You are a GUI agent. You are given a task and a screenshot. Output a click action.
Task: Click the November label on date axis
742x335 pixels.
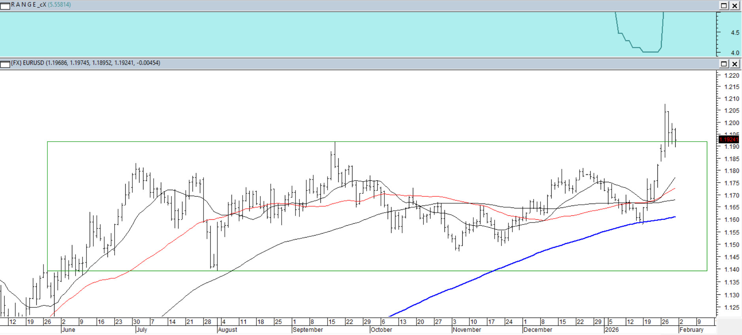point(467,330)
